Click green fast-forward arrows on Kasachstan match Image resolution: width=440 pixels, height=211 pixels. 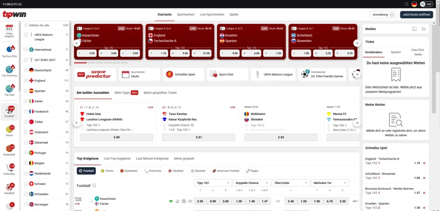(x=170, y=201)
